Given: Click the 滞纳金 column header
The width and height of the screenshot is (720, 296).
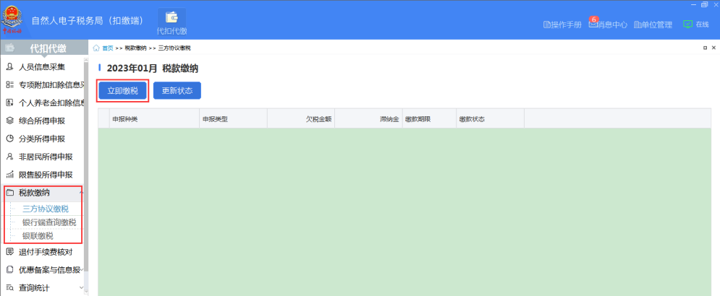Looking at the screenshot, I should point(369,119).
